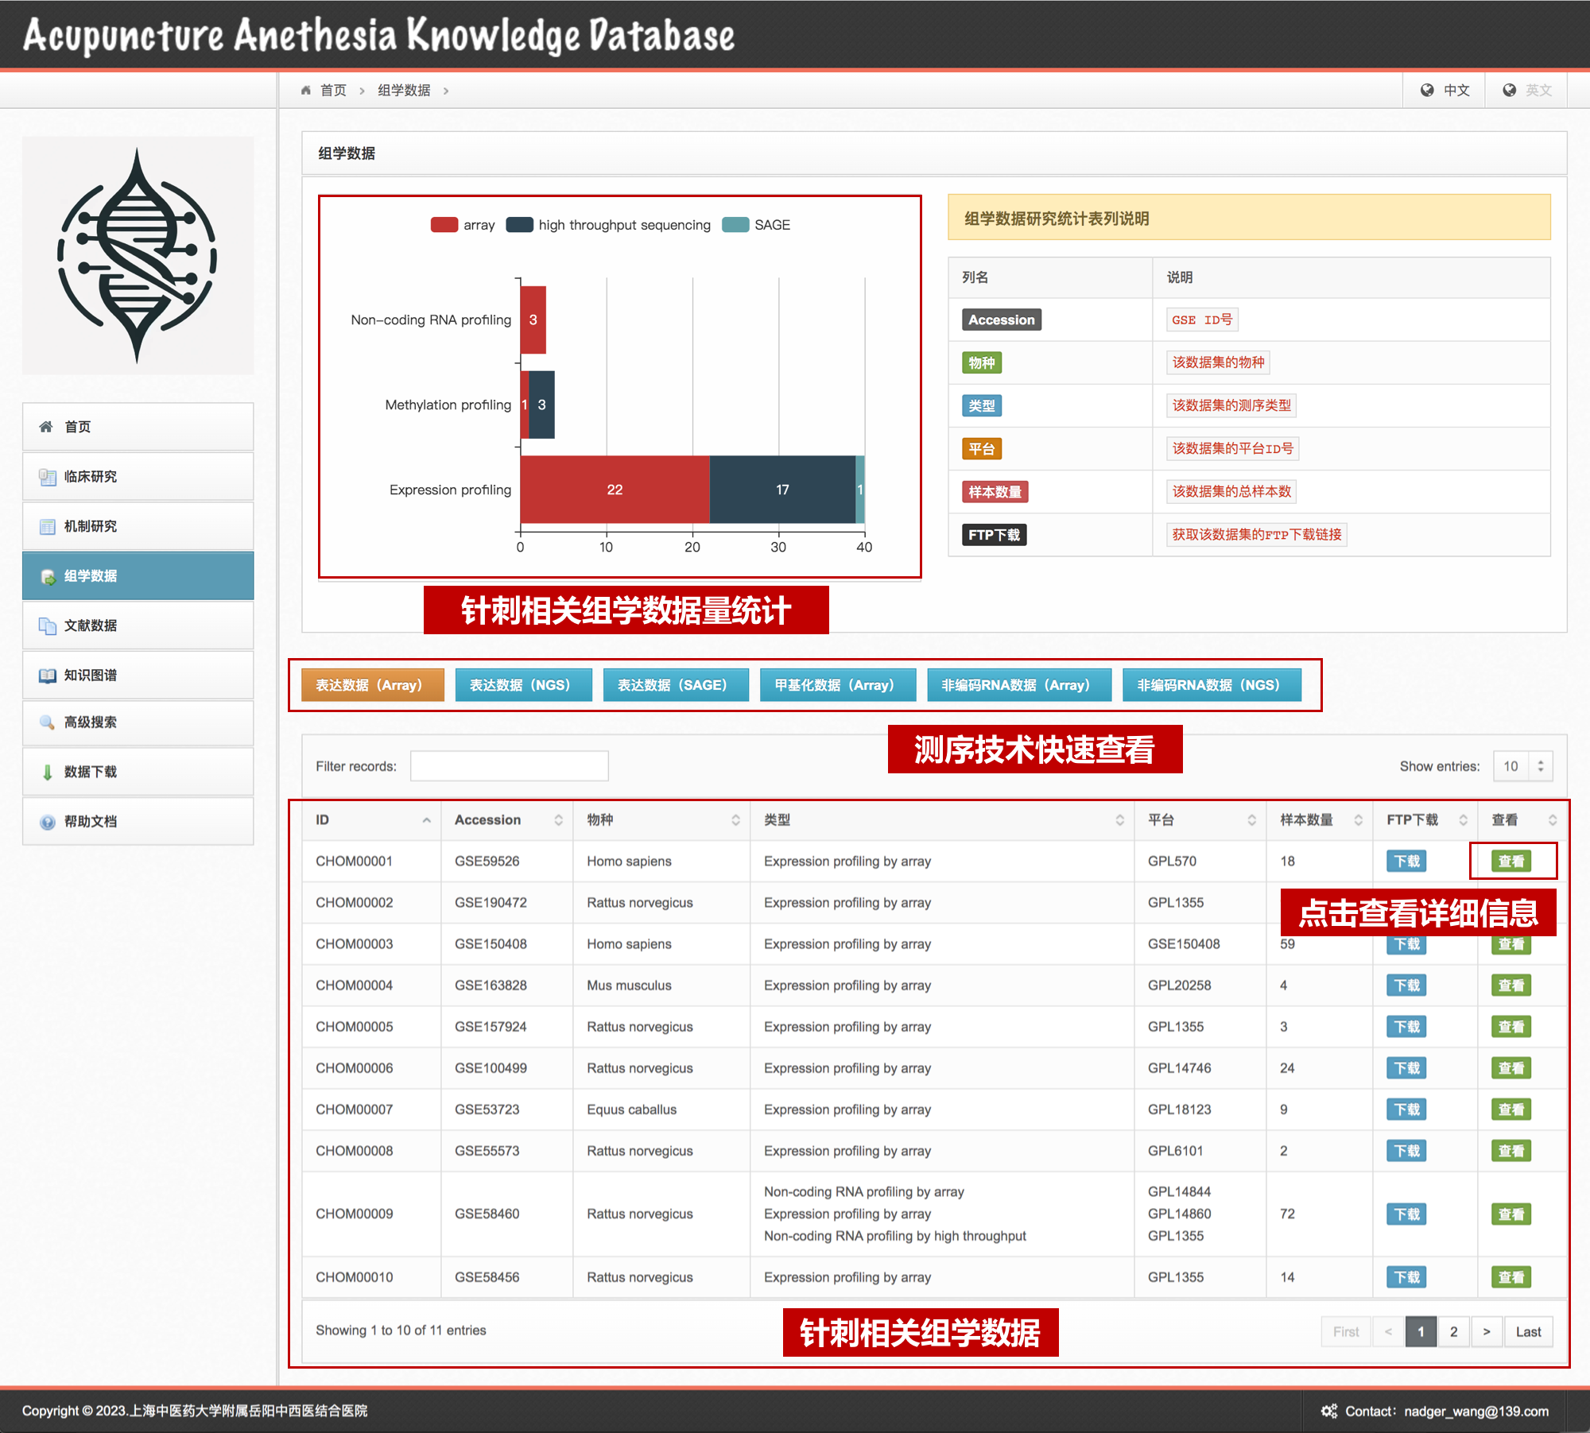Click 下载 button for CHOM00004
The width and height of the screenshot is (1590, 1433).
tap(1406, 986)
